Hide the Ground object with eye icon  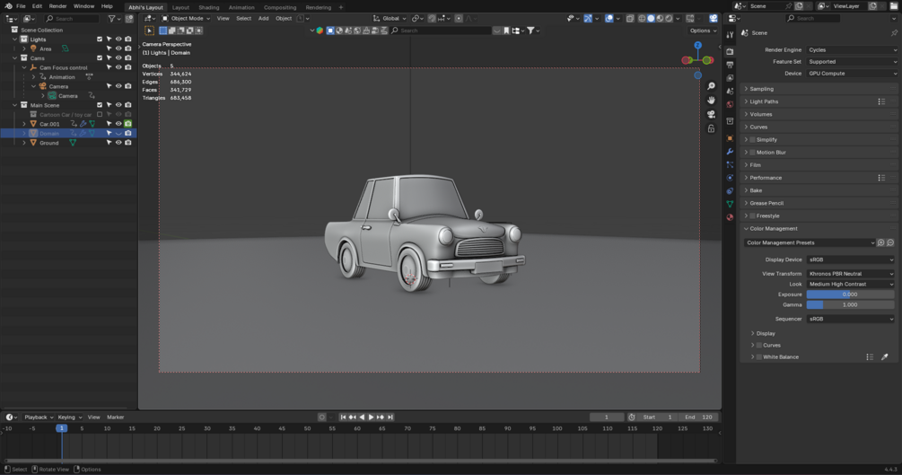118,143
